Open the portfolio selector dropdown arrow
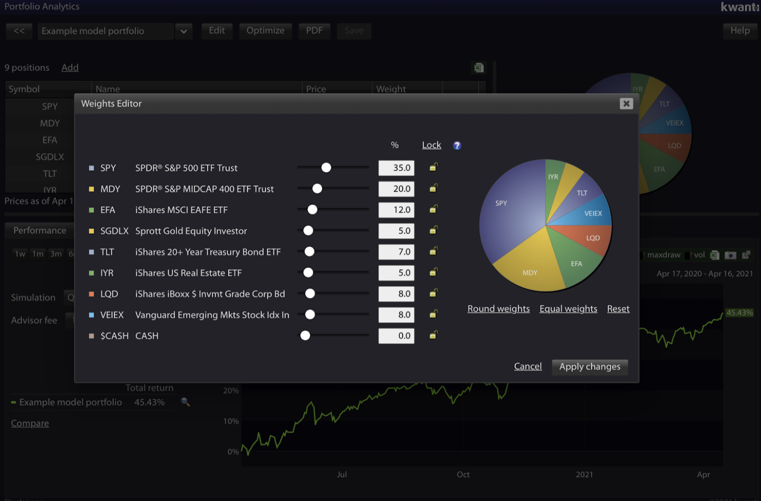The image size is (761, 501). (183, 31)
